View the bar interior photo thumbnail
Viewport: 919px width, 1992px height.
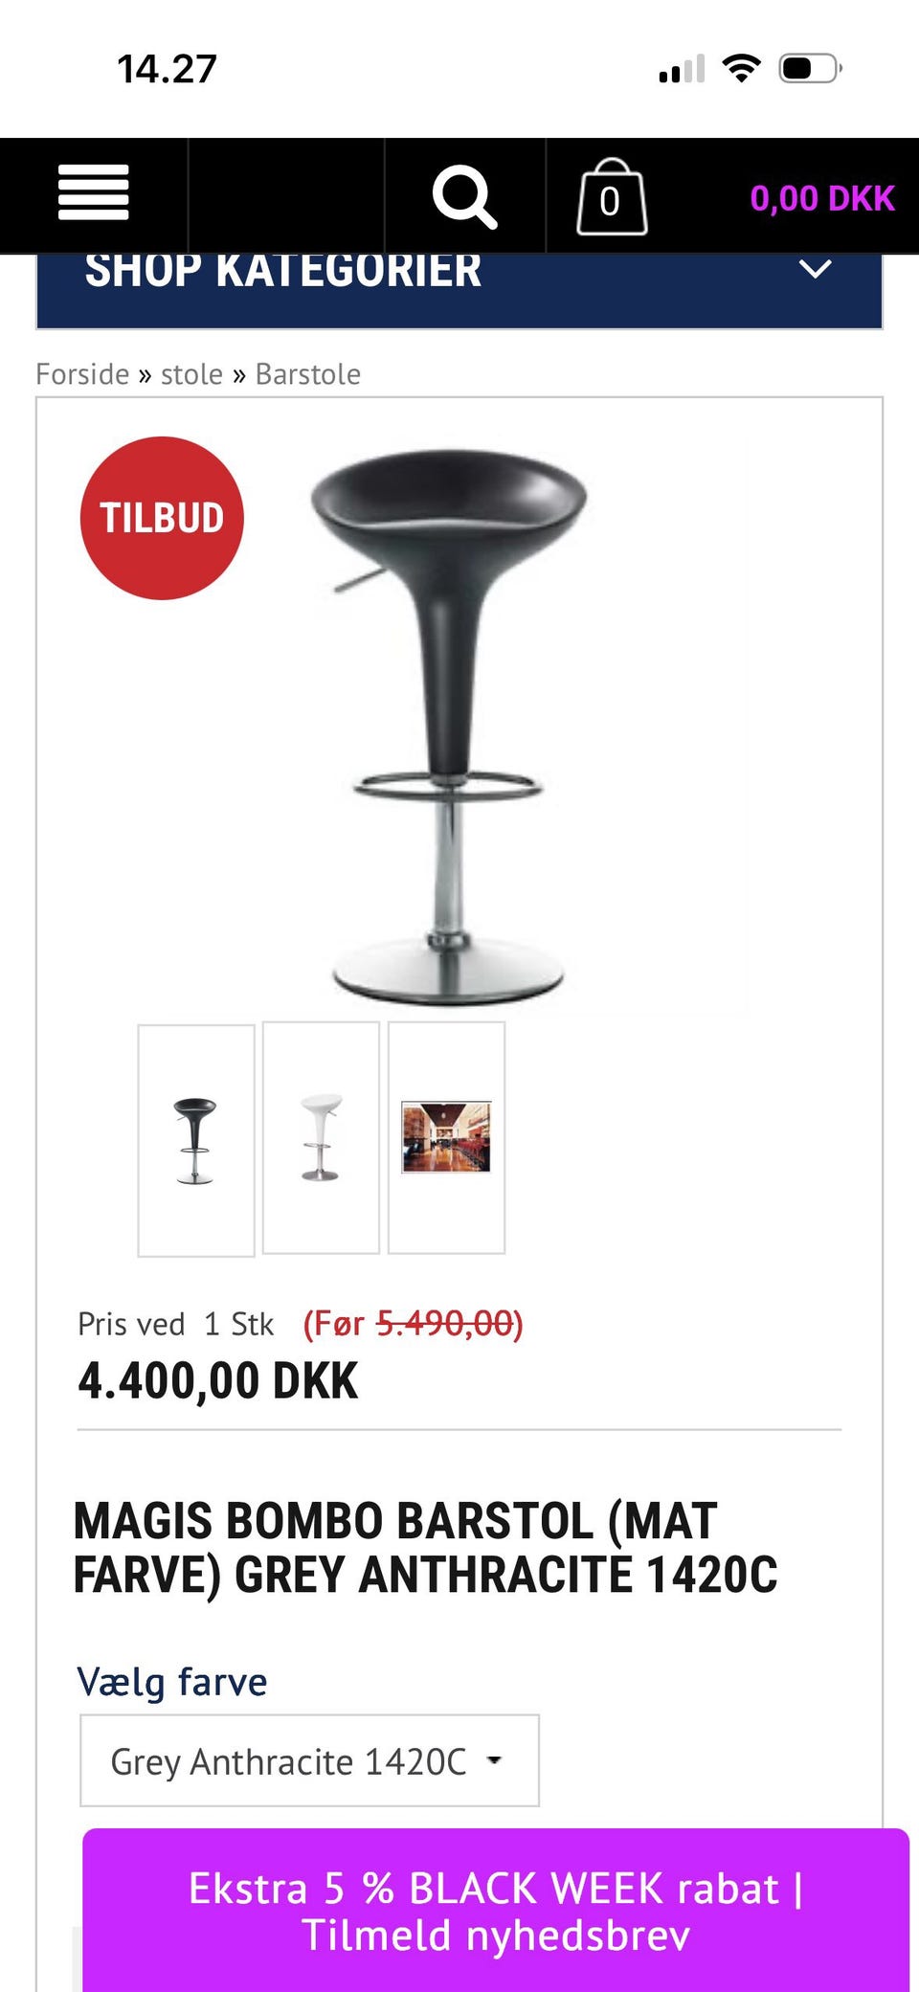pos(446,1137)
